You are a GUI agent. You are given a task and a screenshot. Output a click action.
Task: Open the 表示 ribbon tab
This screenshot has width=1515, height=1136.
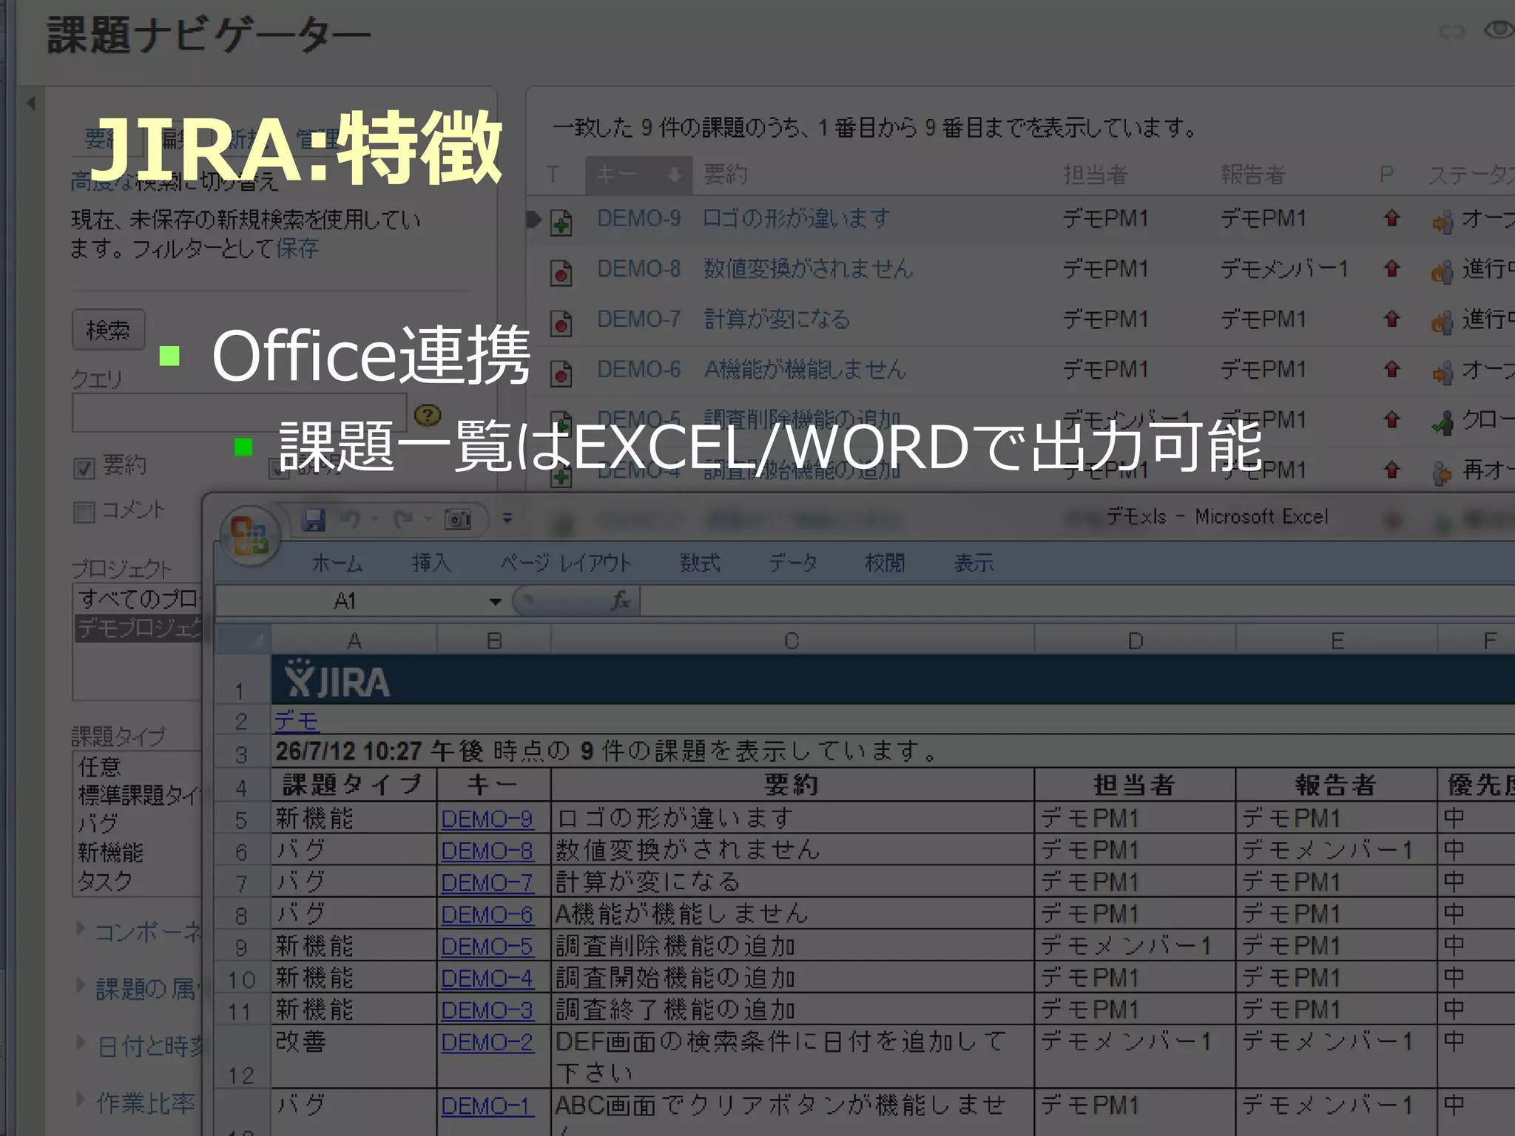tap(974, 564)
